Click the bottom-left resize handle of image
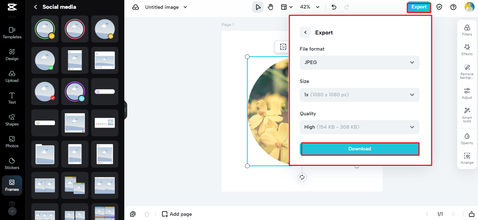Viewport: 478px width, 220px height. (x=247, y=166)
